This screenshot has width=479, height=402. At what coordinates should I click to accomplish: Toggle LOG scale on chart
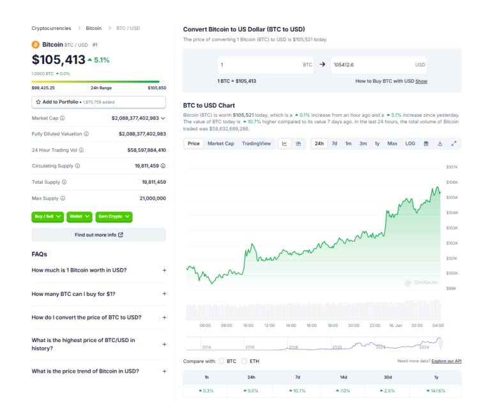click(410, 144)
